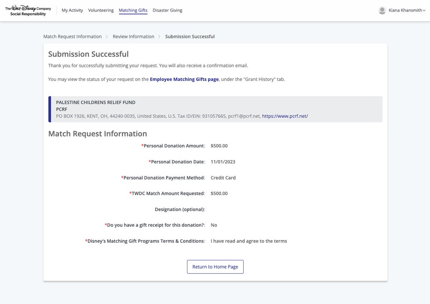Expand the Kiana Khansmith account dropdown
The image size is (430, 304).
(x=407, y=11)
